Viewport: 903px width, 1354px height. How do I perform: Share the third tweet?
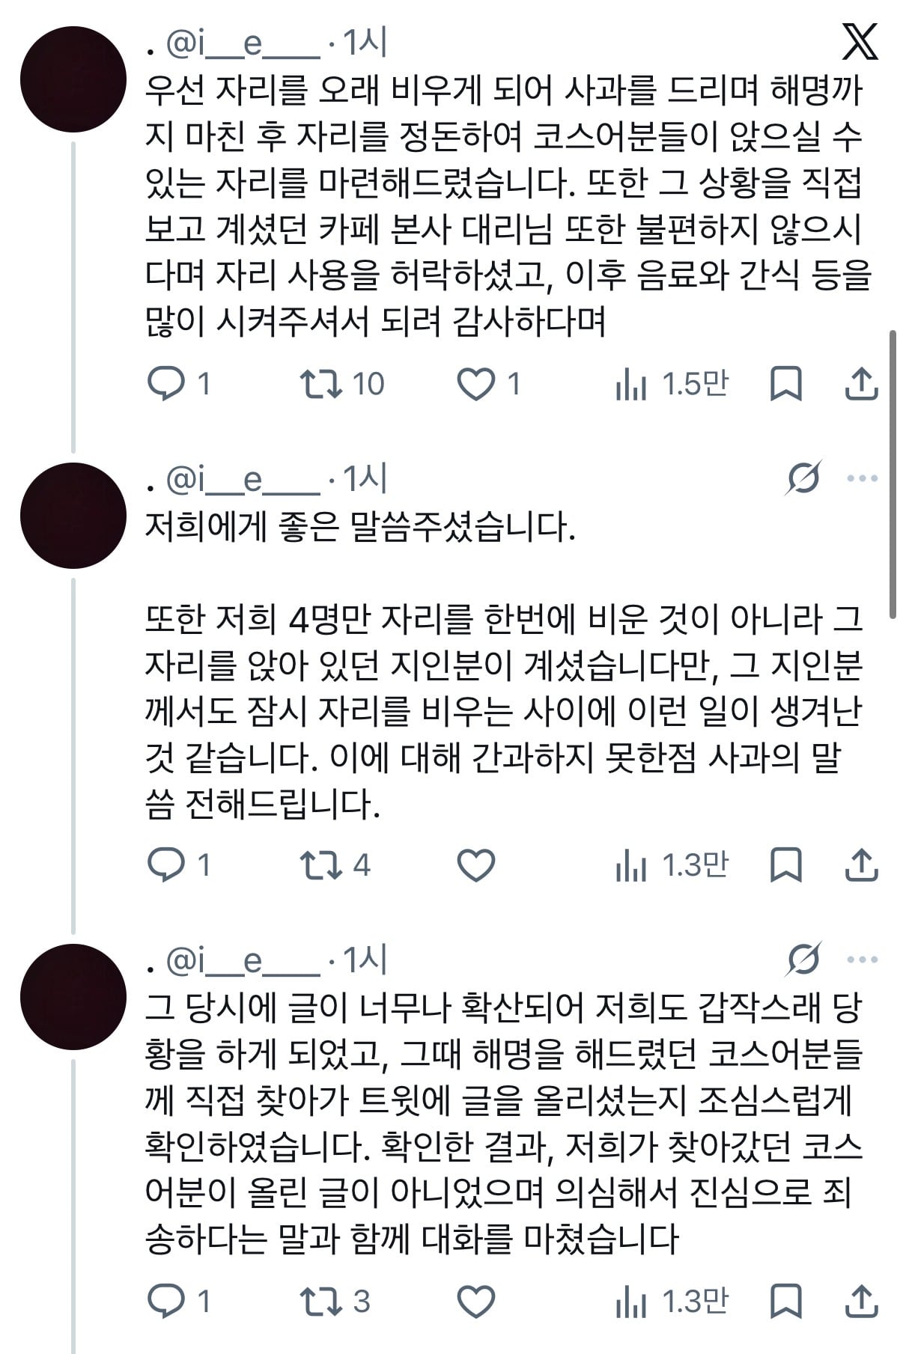[x=861, y=1302]
